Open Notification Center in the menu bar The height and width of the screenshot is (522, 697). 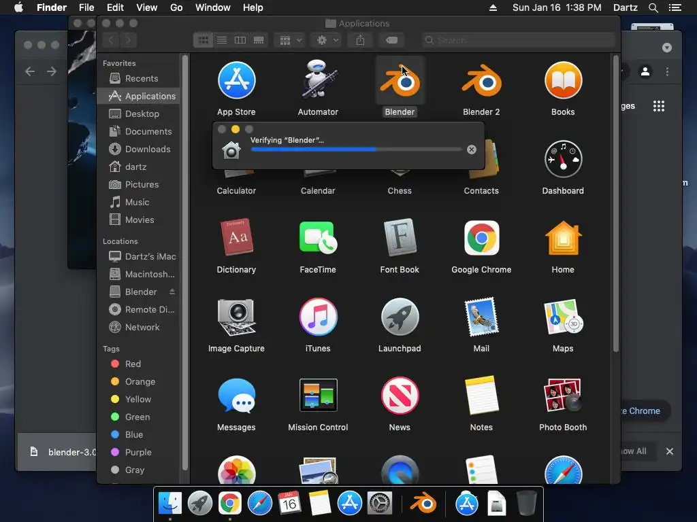pos(675,7)
